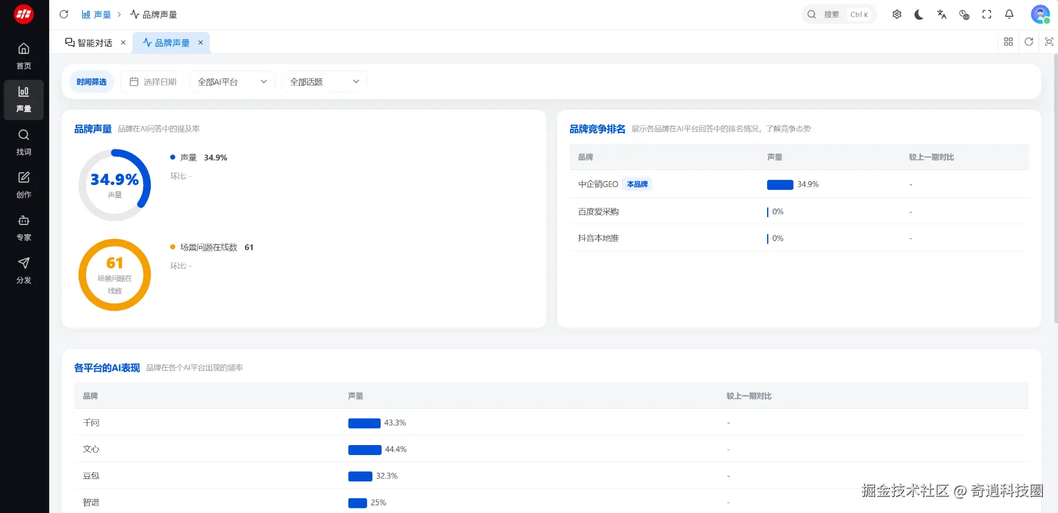Reload the current tab icon

[x=1029, y=42]
